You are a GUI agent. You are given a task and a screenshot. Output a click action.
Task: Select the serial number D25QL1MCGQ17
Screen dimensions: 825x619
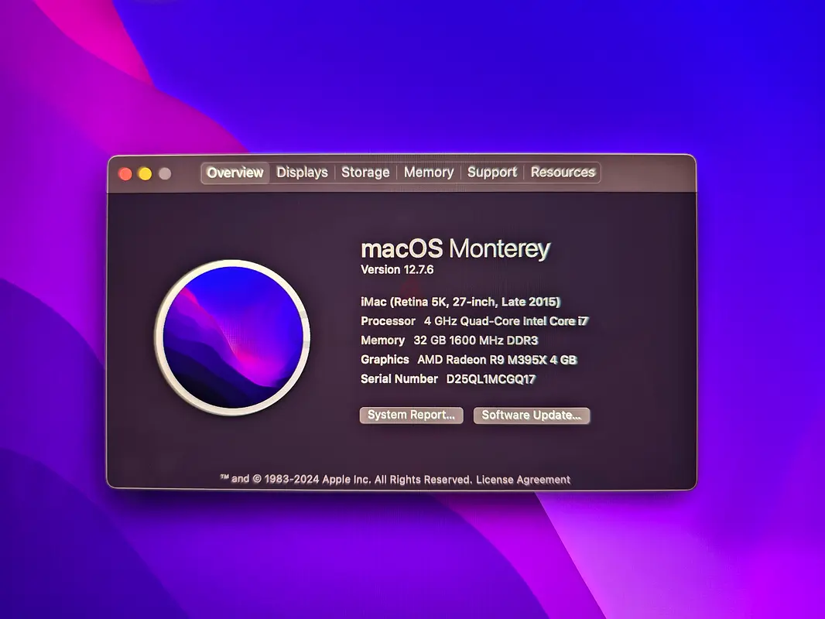(491, 379)
